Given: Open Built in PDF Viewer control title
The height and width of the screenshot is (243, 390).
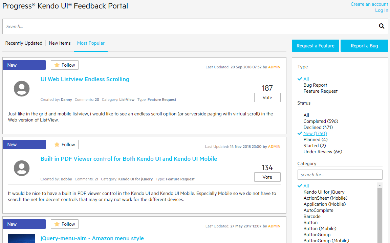Looking at the screenshot, I should 129,159.
